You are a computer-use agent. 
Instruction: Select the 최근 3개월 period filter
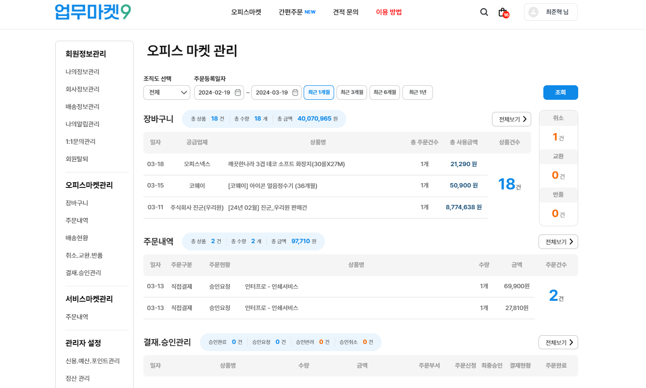click(352, 93)
